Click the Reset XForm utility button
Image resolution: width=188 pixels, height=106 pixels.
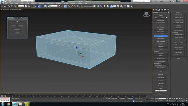[161, 34]
